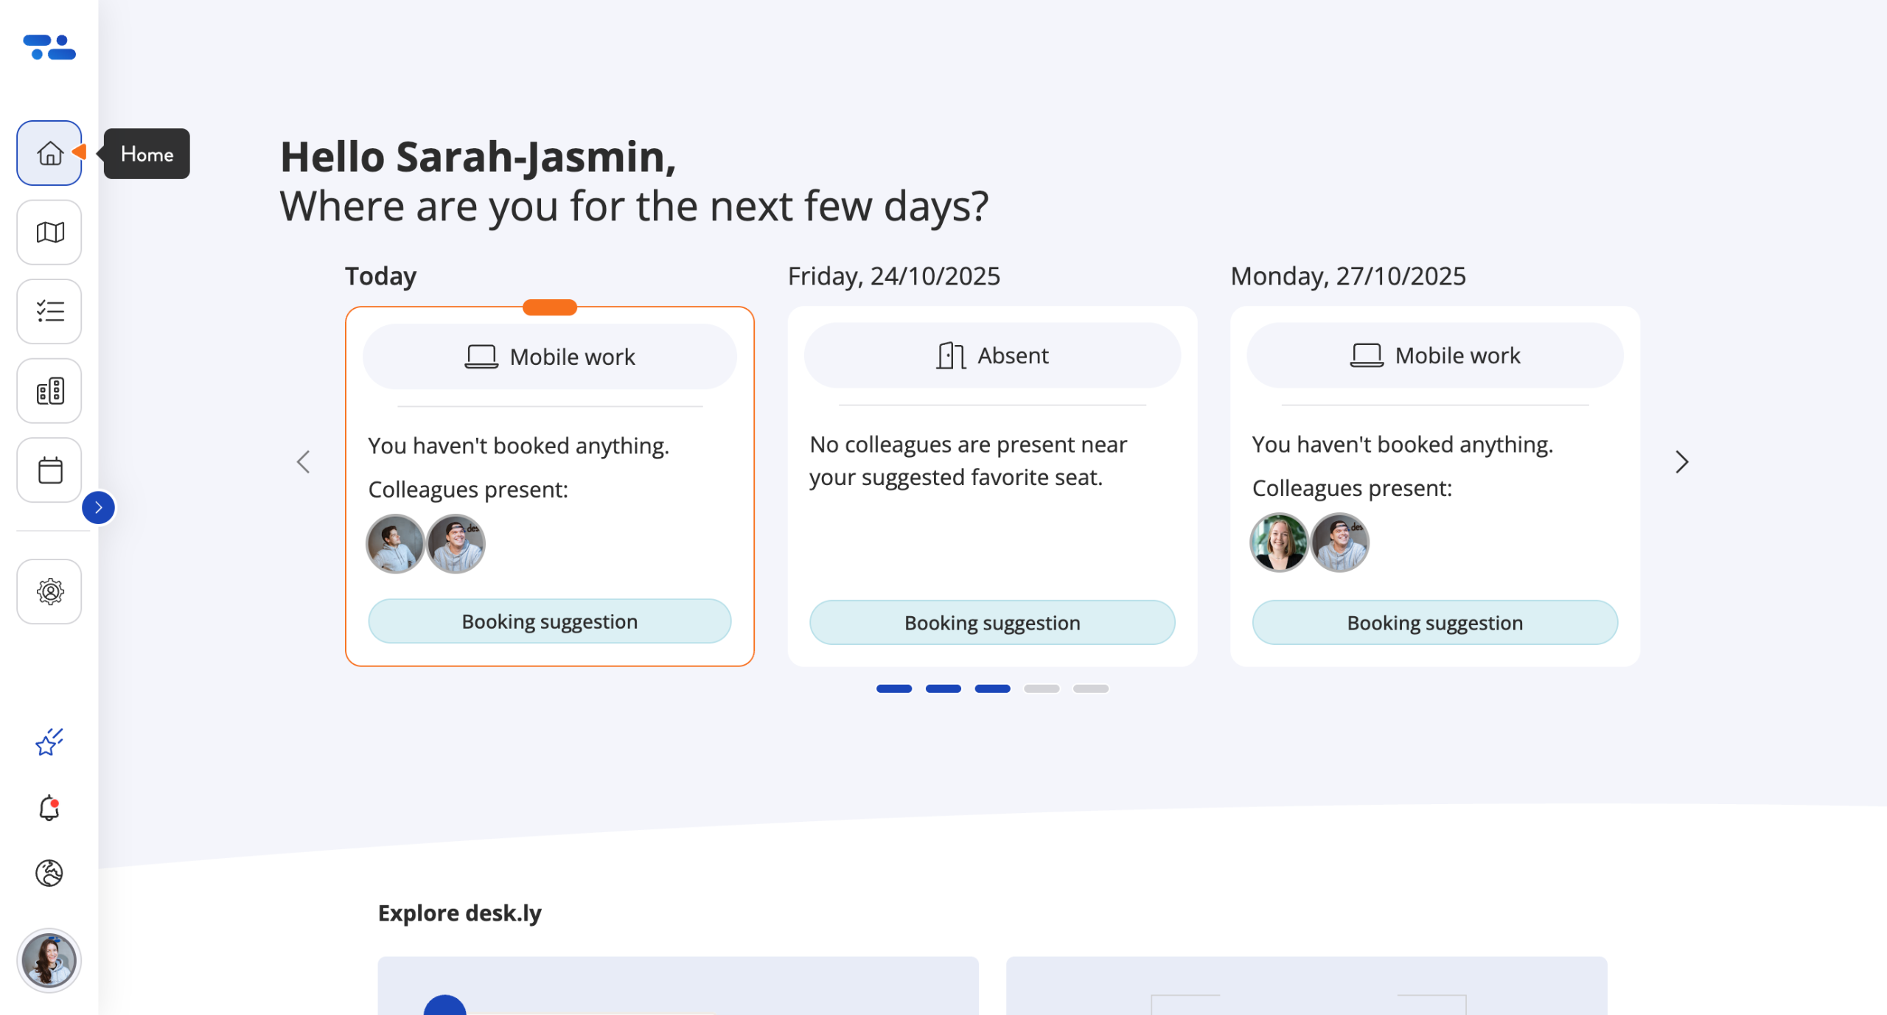Jump to fifth carousel page indicator

pos(1091,689)
